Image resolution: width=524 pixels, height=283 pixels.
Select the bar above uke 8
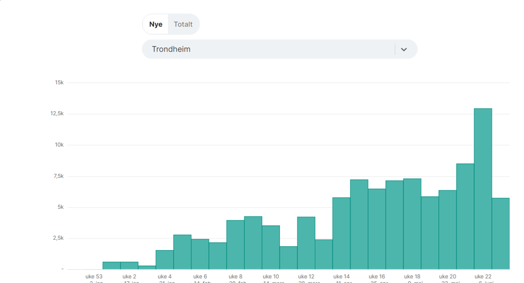235,245
